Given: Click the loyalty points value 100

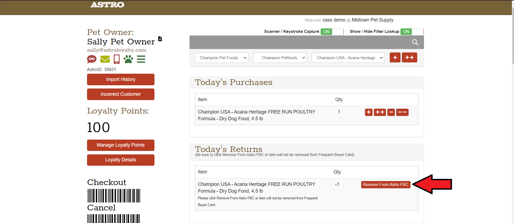Looking at the screenshot, I should [98, 127].
